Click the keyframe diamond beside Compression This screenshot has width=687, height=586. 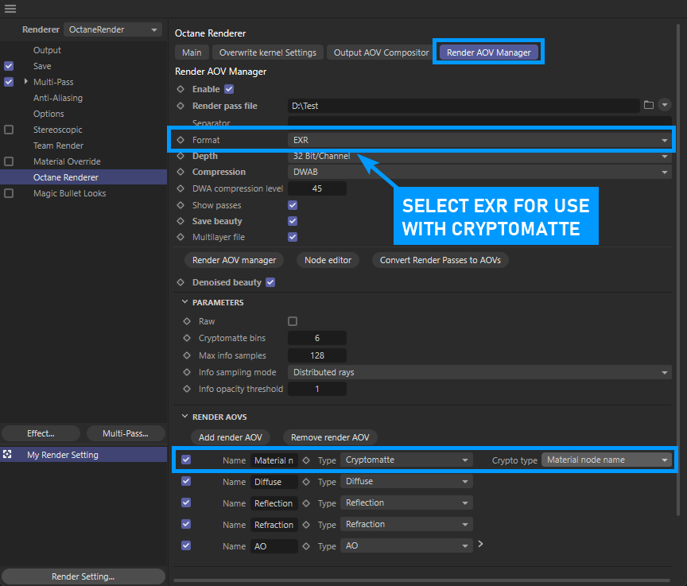point(180,172)
